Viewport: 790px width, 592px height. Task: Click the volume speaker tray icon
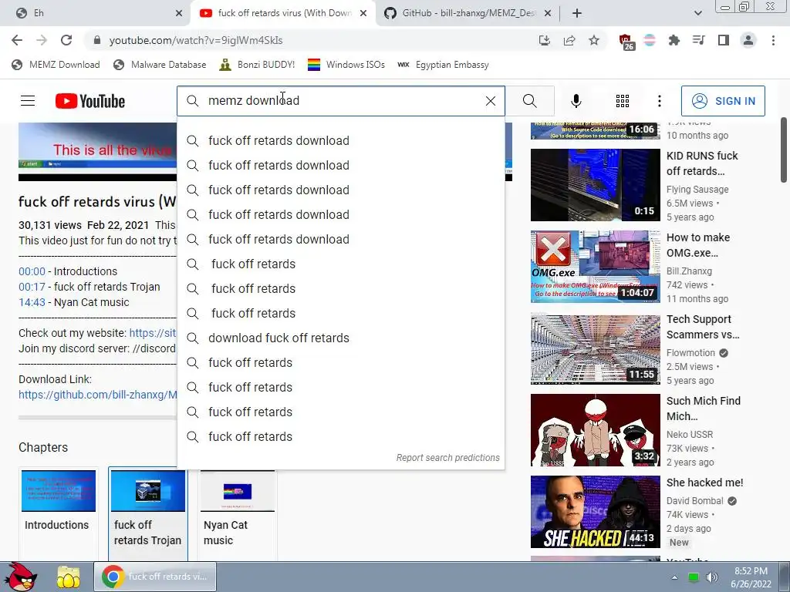[x=712, y=577]
